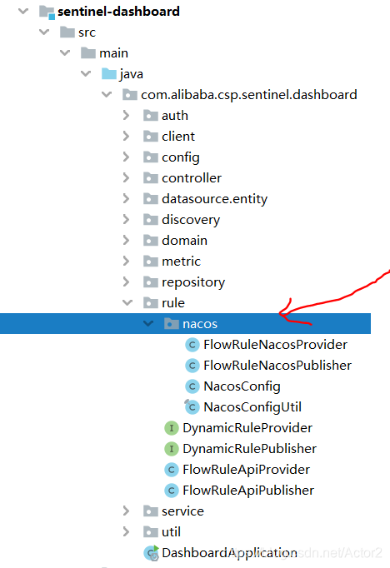Click the controller package icon
The height and width of the screenshot is (568, 390).
point(151,178)
